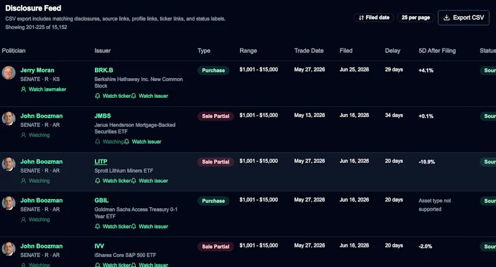Click the Delay column header

pyautogui.click(x=392, y=51)
